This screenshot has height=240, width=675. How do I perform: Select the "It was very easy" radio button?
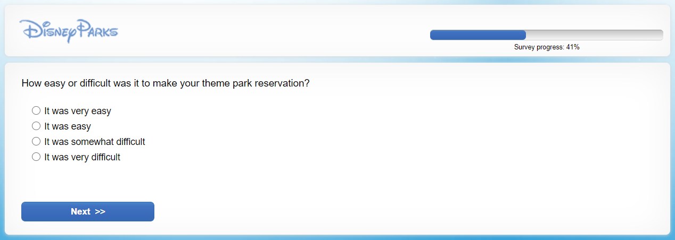pyautogui.click(x=36, y=111)
